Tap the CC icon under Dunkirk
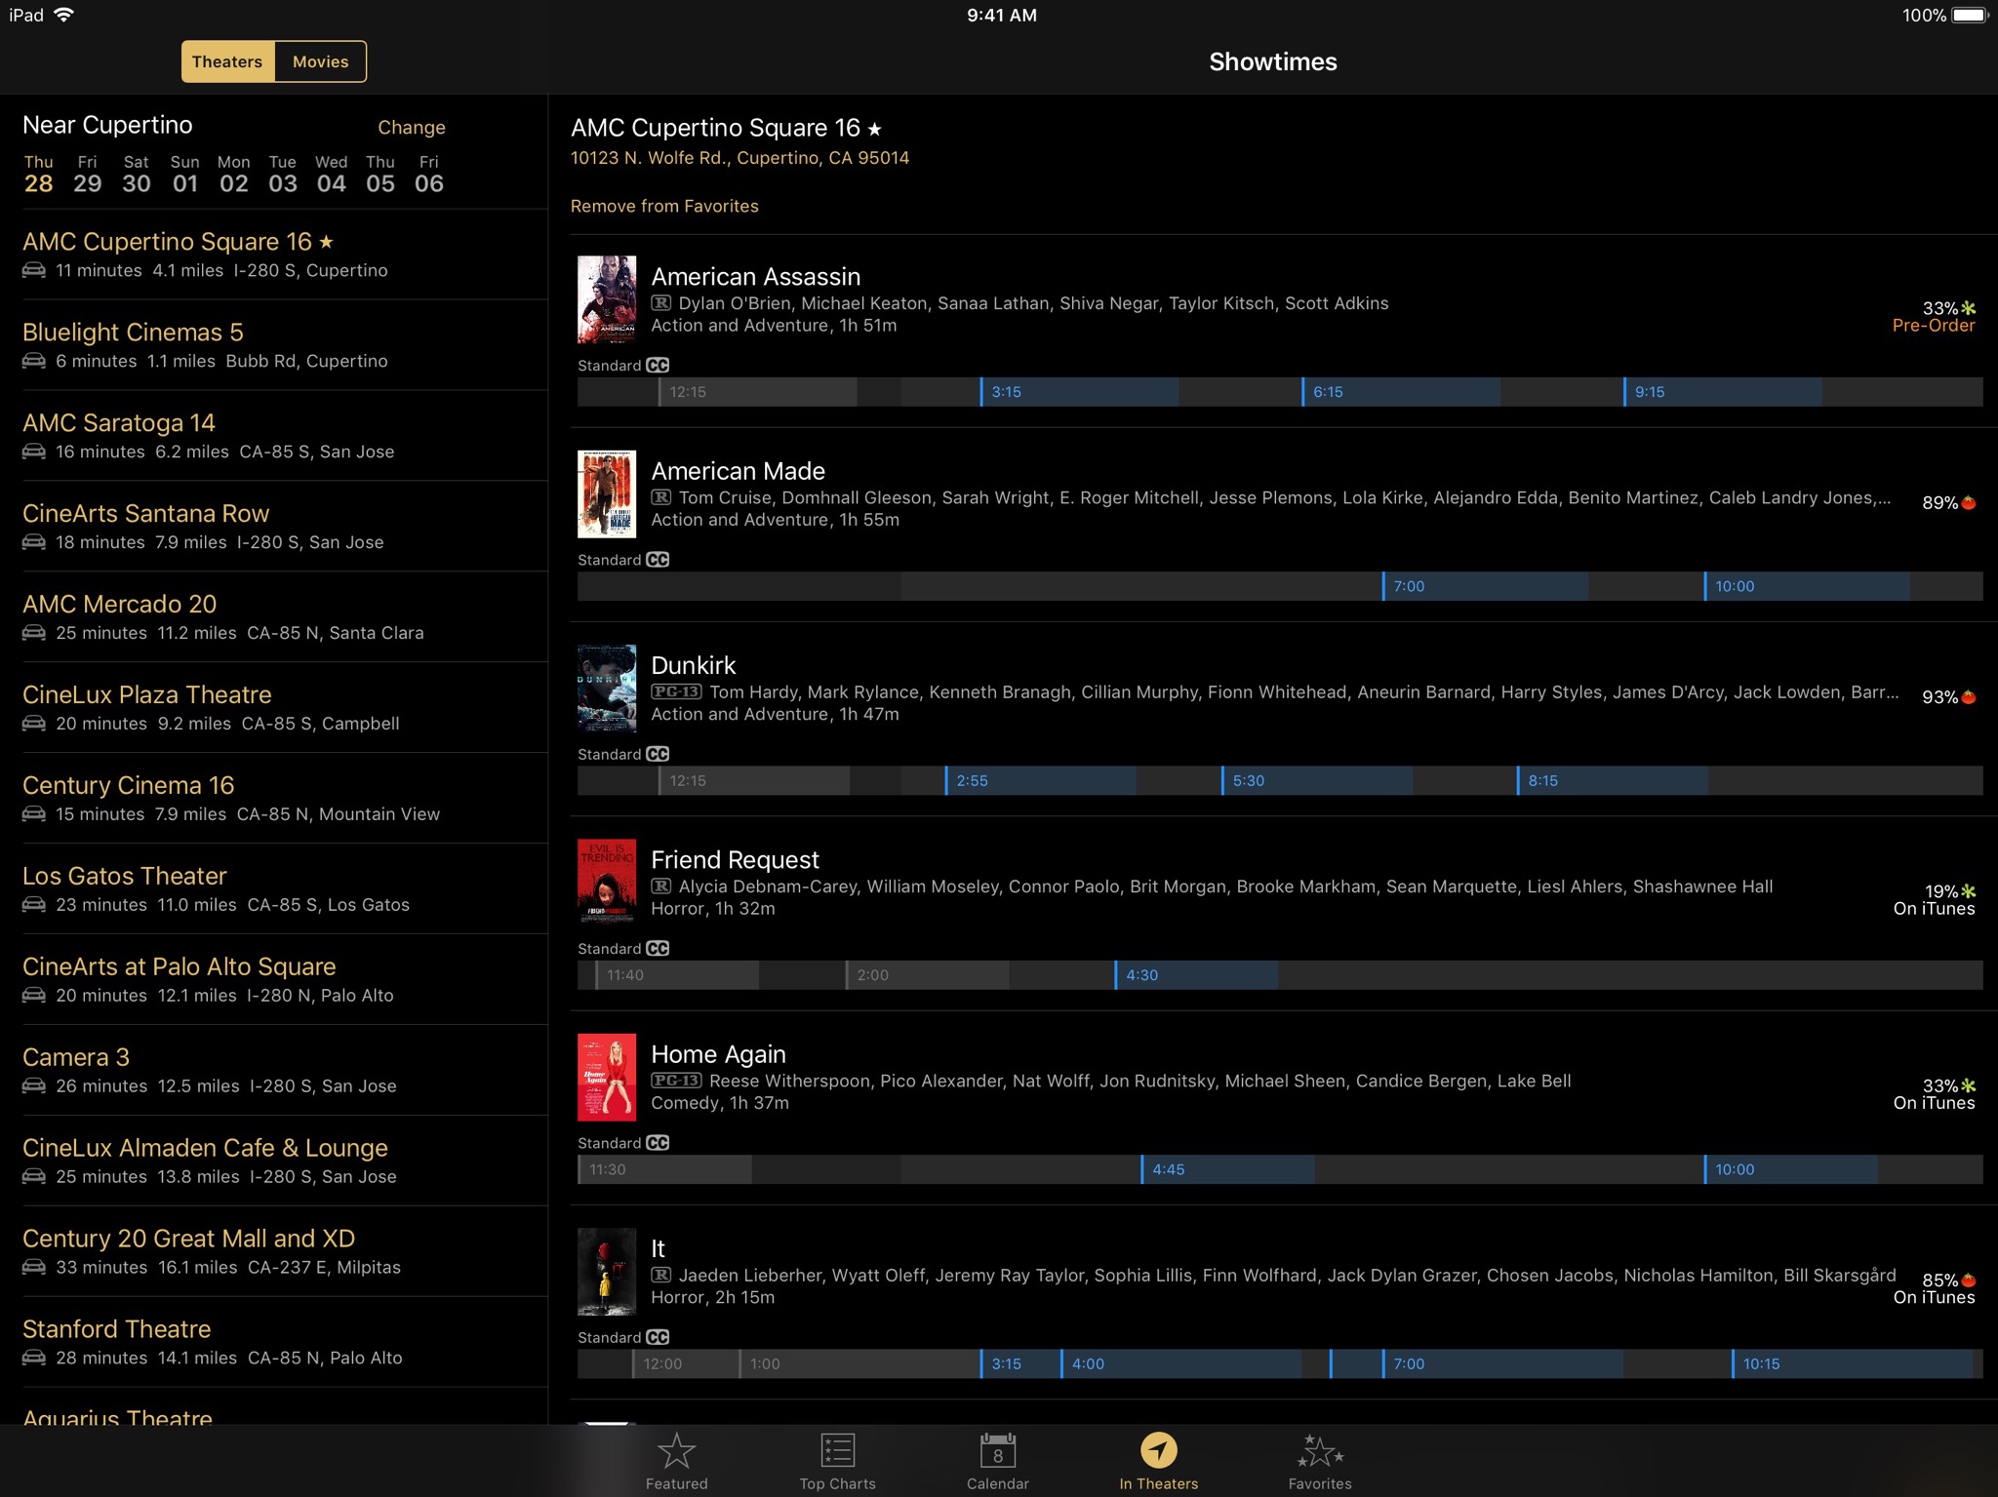 coord(658,754)
